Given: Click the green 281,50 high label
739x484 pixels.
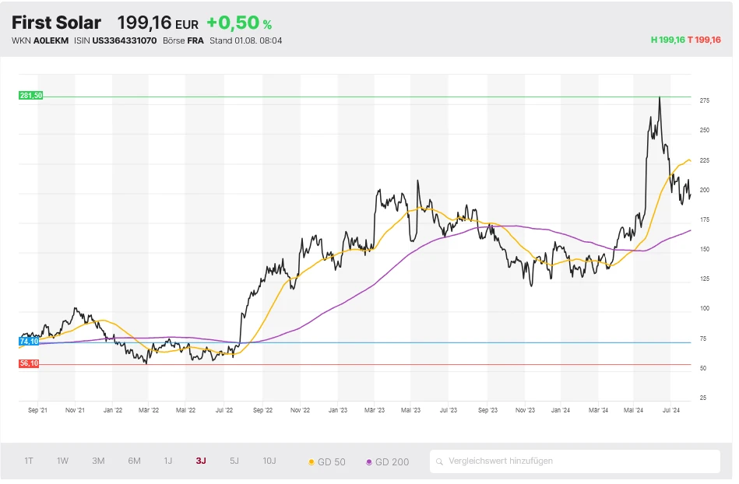Looking at the screenshot, I should (31, 96).
